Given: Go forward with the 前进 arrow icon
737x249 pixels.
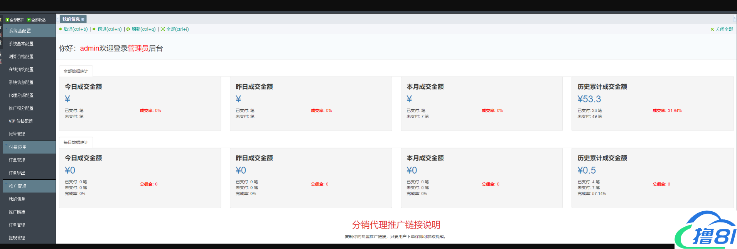Looking at the screenshot, I should pos(94,29).
